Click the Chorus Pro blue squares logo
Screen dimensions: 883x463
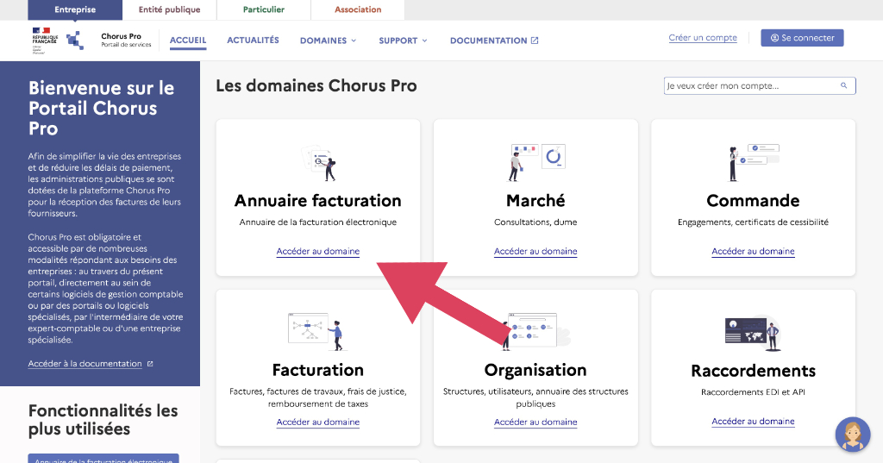(x=75, y=41)
